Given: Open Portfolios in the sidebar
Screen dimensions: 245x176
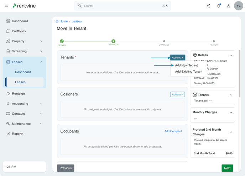Looking at the screenshot, I should 19,31.
